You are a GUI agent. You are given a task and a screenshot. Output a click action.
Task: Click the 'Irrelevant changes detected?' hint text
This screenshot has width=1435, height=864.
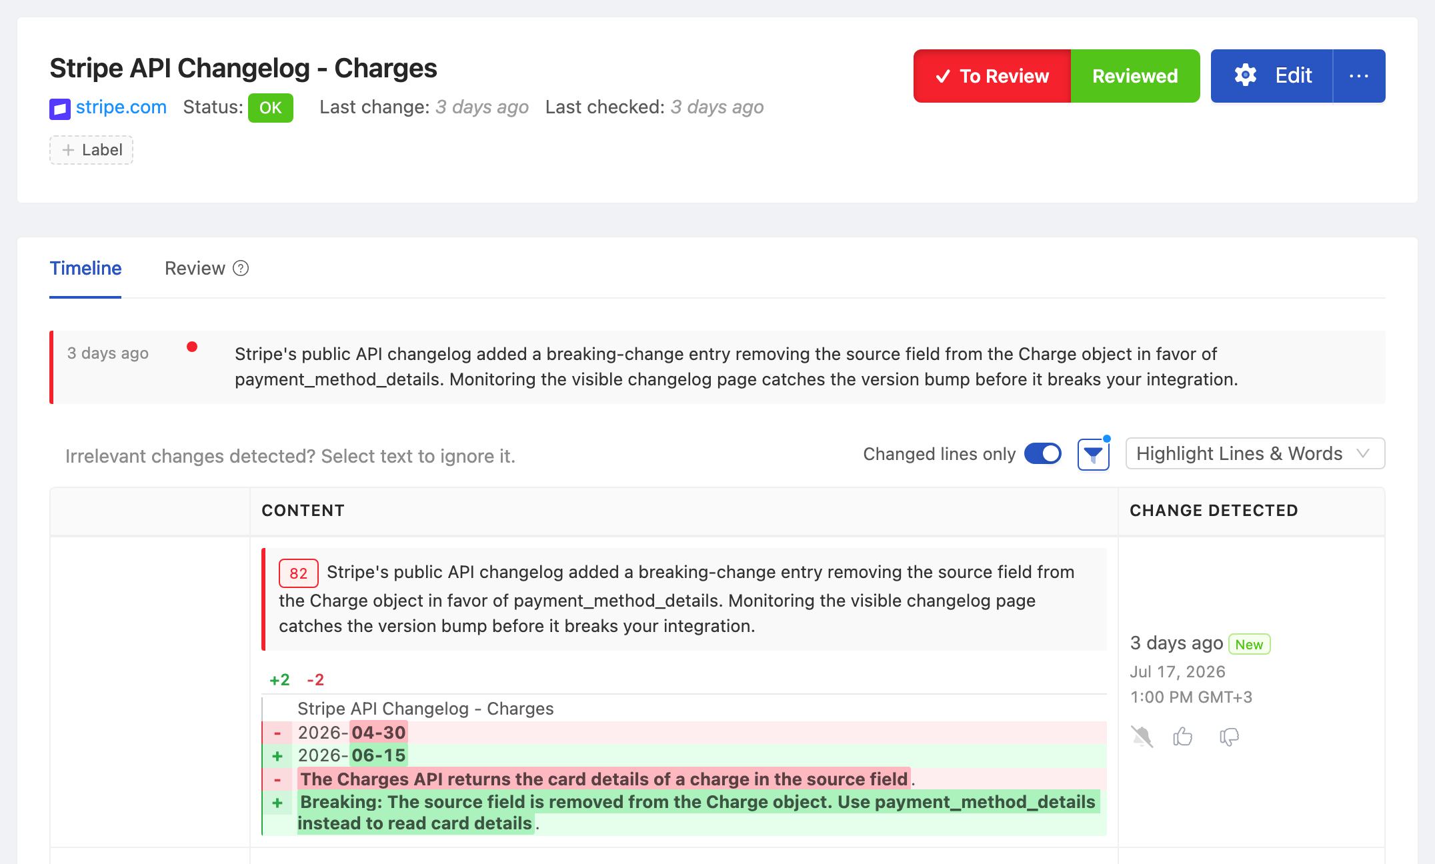click(x=290, y=456)
